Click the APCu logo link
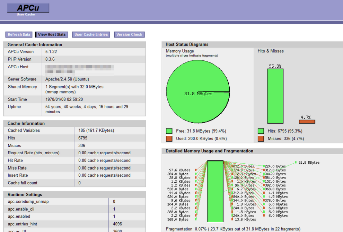Image resolution: width=343 pixels, height=232 pixels. coord(28,8)
